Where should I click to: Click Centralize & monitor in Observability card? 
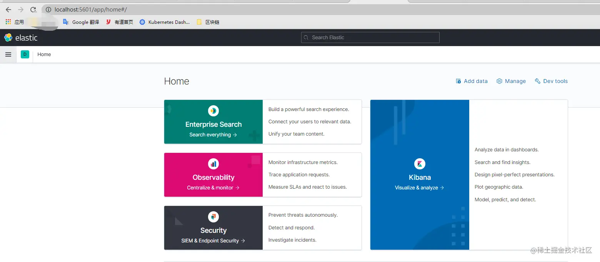tap(213, 188)
